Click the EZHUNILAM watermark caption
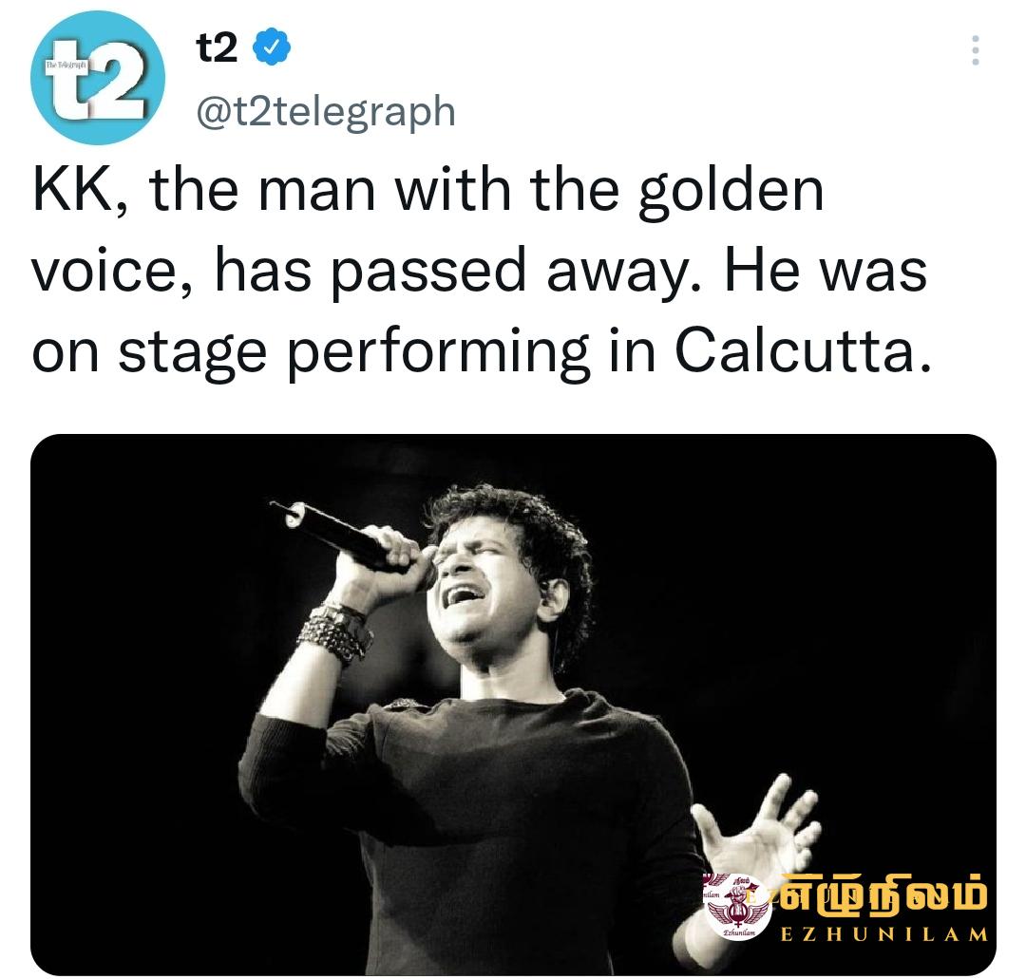The height and width of the screenshot is (979, 1026). pos(884,934)
